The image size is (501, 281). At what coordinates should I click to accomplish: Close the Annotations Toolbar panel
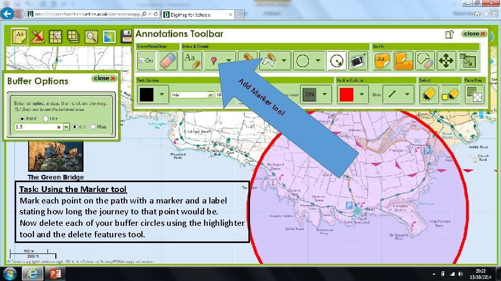474,33
